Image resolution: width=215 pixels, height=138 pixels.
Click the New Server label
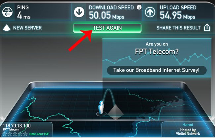coord(27,28)
